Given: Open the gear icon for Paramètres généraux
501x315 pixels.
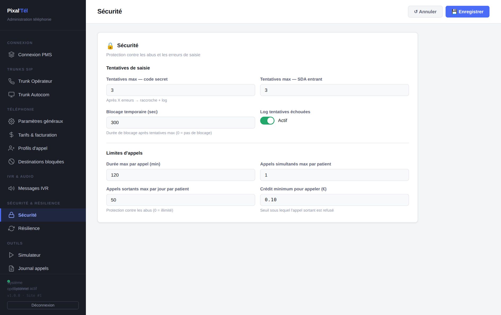Looking at the screenshot, I should point(11,121).
